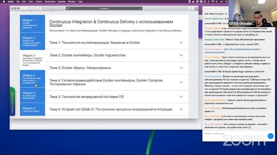Image resolution: width=277 pixels, height=155 pixels.
Task: Click the Тема 6 Устройство Gitlab CI title
Action: pyautogui.click(x=111, y=109)
